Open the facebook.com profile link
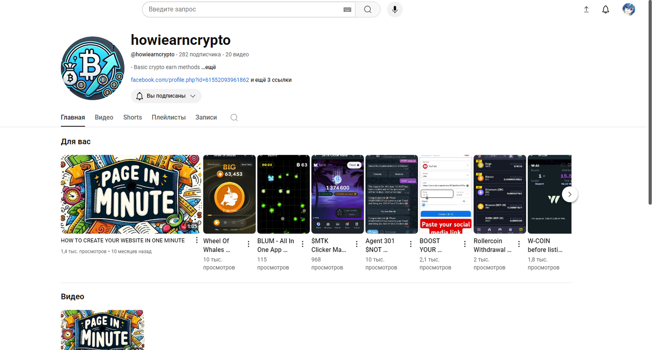The width and height of the screenshot is (653, 350). click(190, 80)
